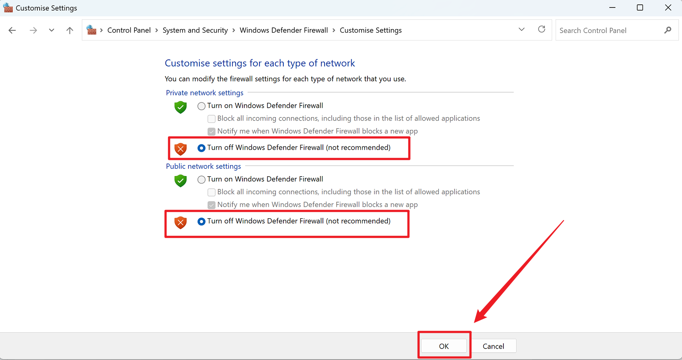Click the Back navigation arrow
The width and height of the screenshot is (682, 360).
[12, 30]
